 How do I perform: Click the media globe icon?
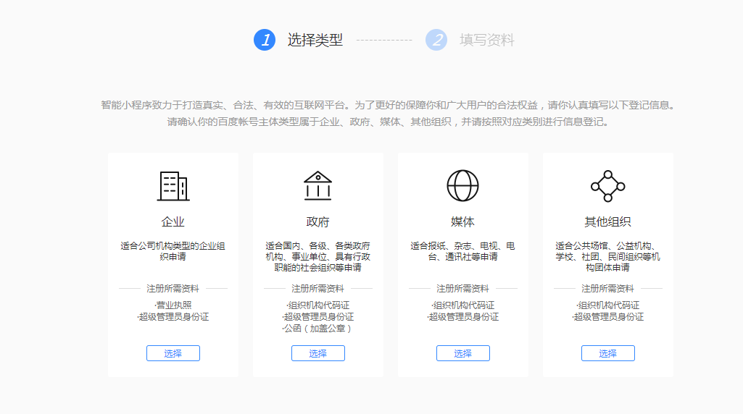point(462,186)
